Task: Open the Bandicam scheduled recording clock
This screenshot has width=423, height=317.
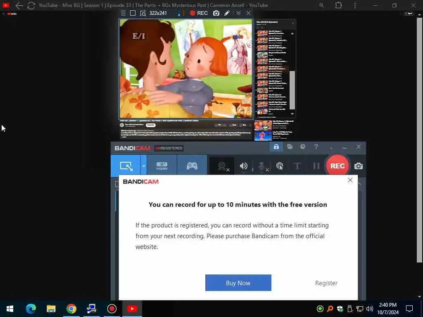Action: click(303, 147)
